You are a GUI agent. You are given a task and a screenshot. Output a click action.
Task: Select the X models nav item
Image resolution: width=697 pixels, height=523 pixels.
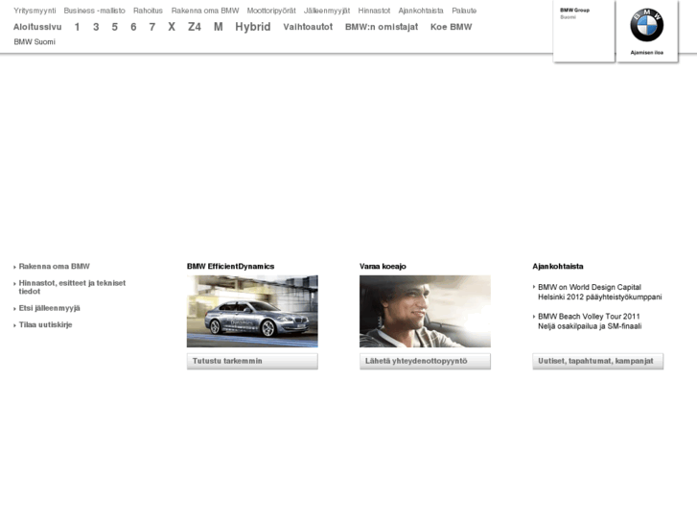pos(172,27)
